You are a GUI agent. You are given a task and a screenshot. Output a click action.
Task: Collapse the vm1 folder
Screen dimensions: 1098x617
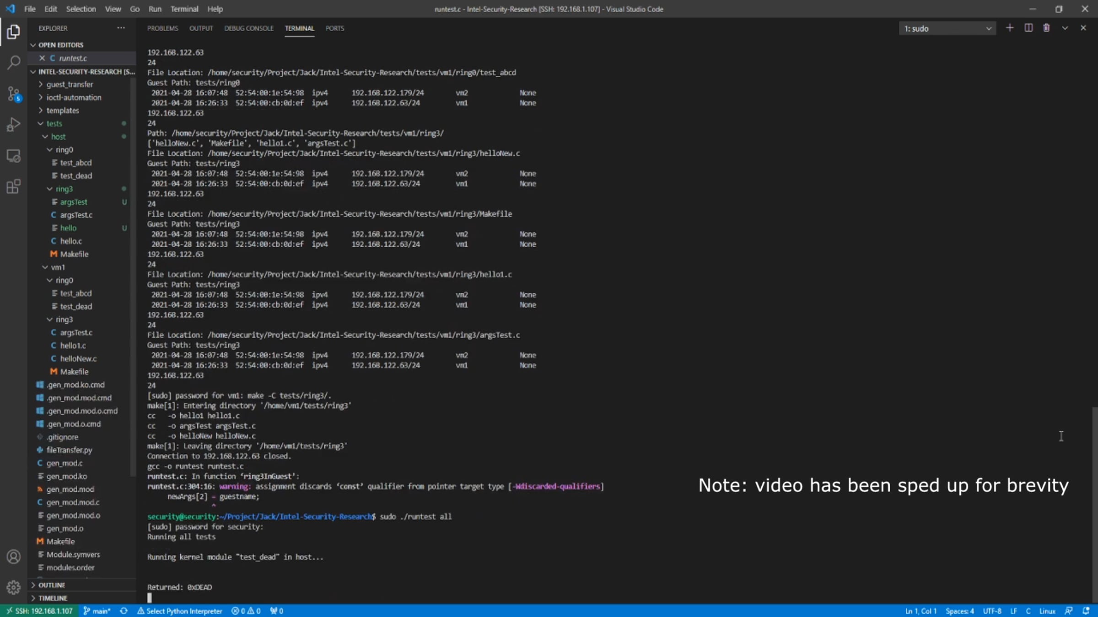pos(58,267)
